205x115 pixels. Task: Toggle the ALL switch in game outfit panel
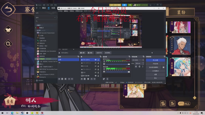coord(184,104)
